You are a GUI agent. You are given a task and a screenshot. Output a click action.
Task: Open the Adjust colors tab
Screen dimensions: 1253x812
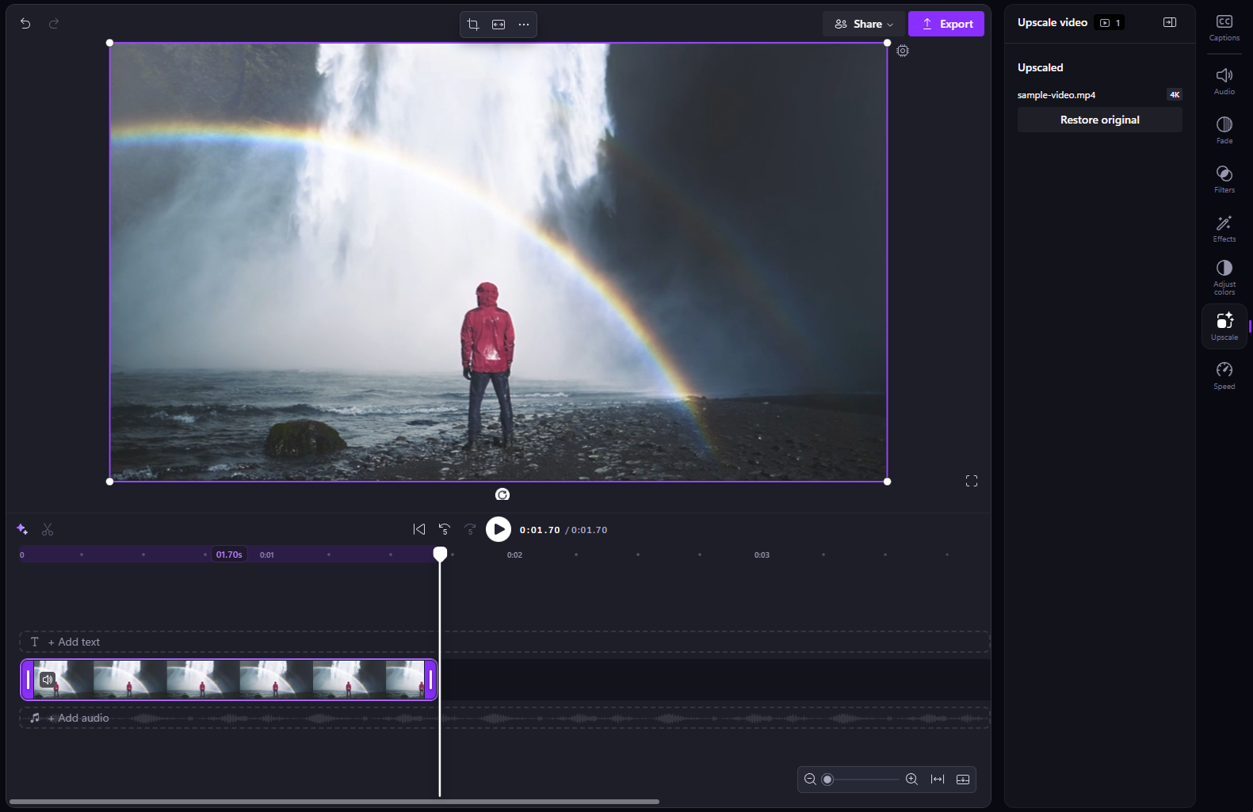click(x=1224, y=277)
